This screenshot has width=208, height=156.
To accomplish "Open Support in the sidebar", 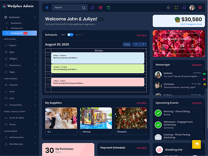I will coord(13,45).
